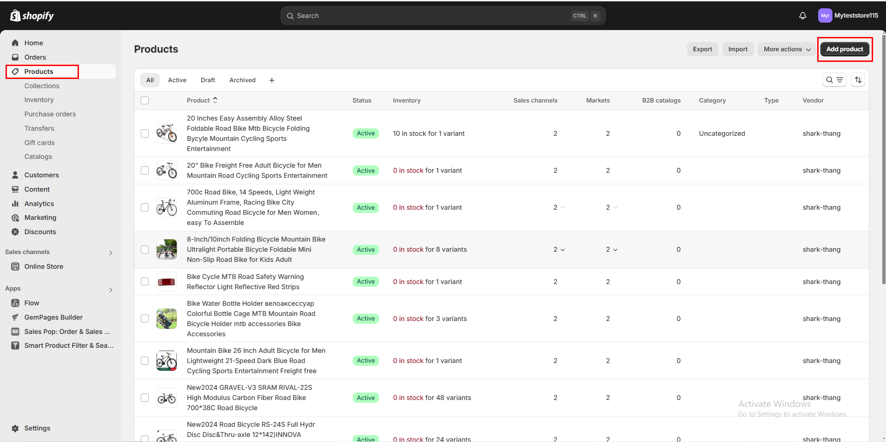Open the sort products icon

point(858,80)
